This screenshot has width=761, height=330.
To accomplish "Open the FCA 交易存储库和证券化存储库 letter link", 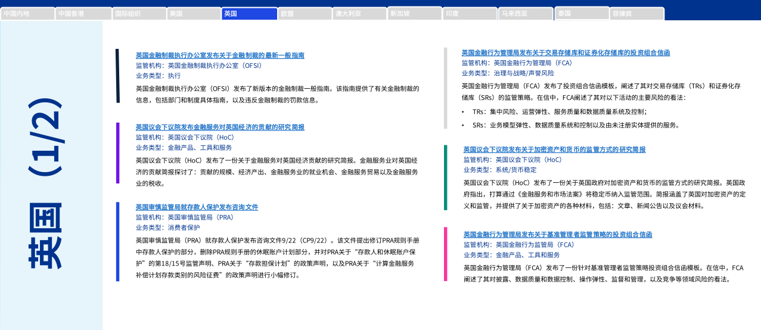I will click(x=566, y=52).
